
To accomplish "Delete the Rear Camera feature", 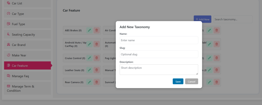I will click(x=96, y=82).
